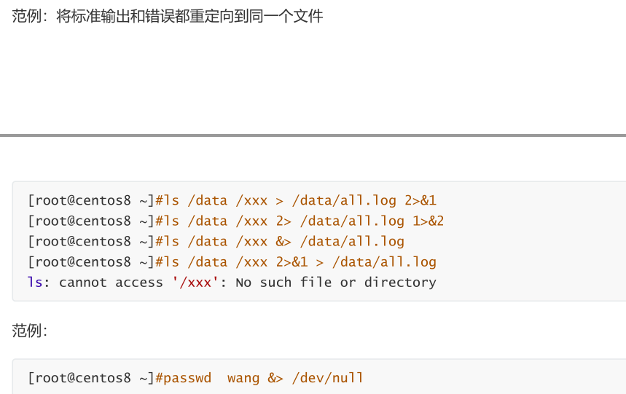The height and width of the screenshot is (394, 626).
Task: Click the word 'wang' in passwd command
Action: coord(243,378)
